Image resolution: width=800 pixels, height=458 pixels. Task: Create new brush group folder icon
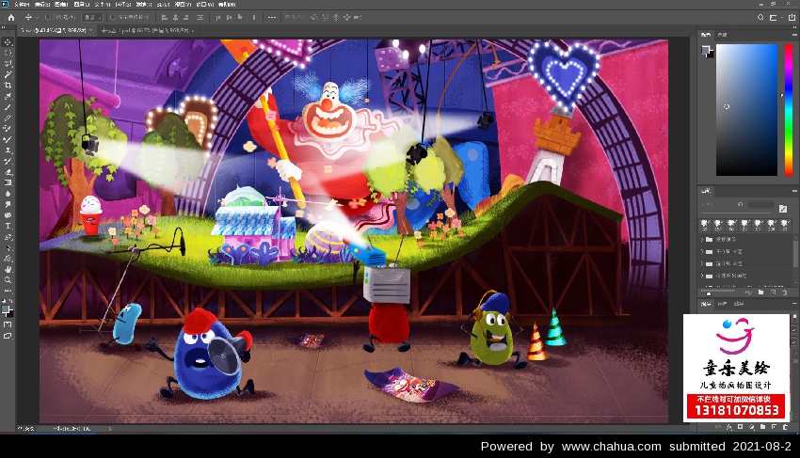click(760, 292)
